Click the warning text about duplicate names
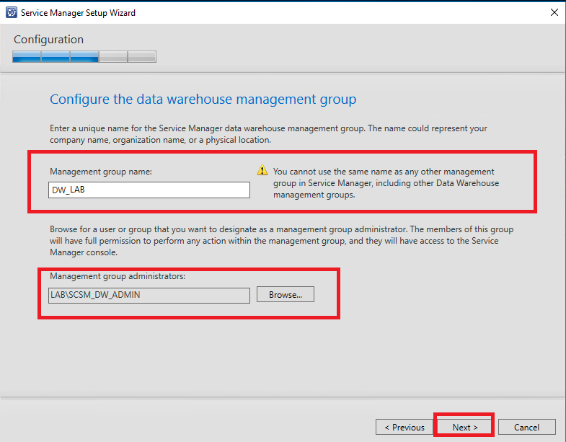Screen dimensions: 566x442 pyautogui.click(x=386, y=183)
